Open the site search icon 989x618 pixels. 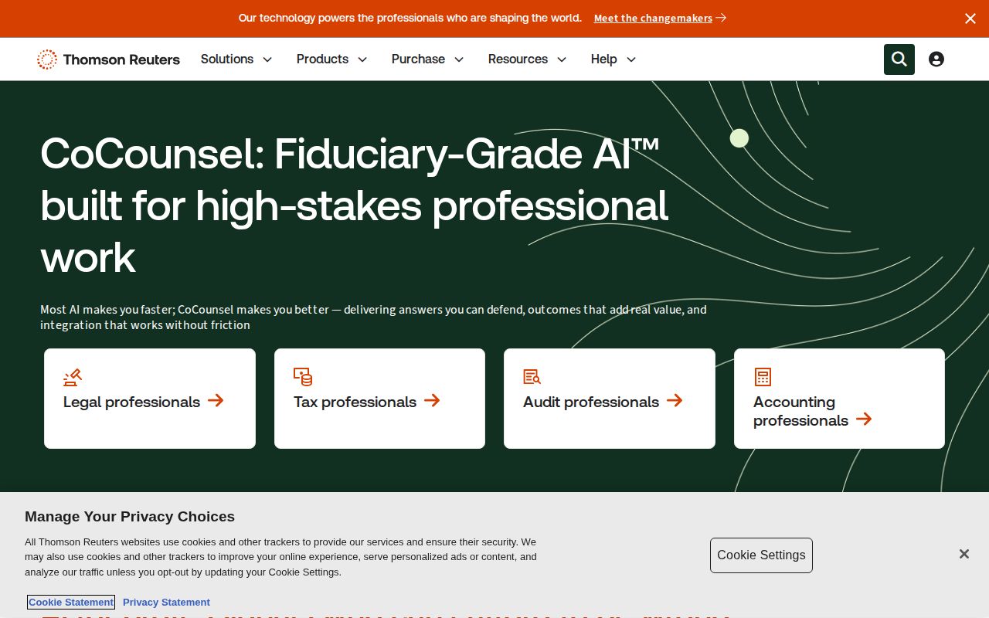point(899,59)
